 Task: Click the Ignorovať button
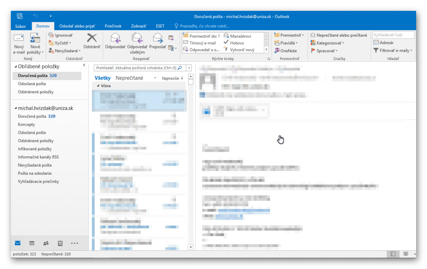(60, 35)
